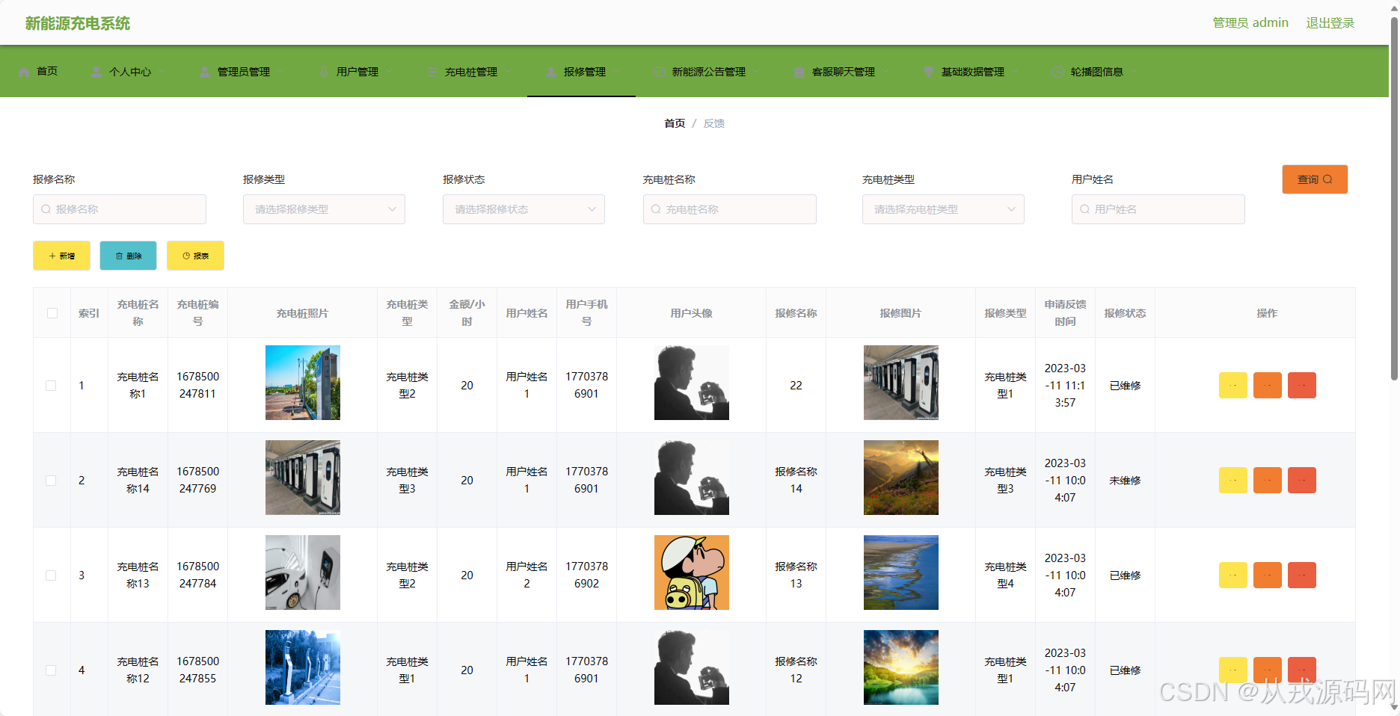Click the red action button in row 充电桩名称13
This screenshot has height=716, width=1400.
point(1302,575)
